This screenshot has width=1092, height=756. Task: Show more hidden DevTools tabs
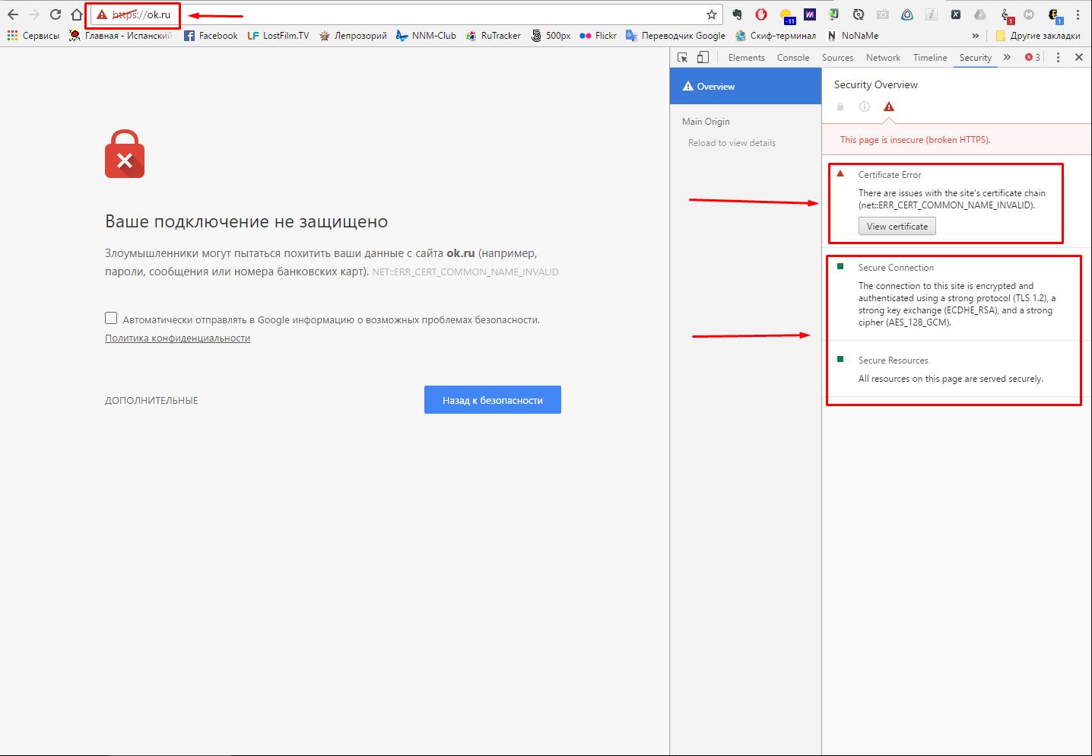(1007, 57)
